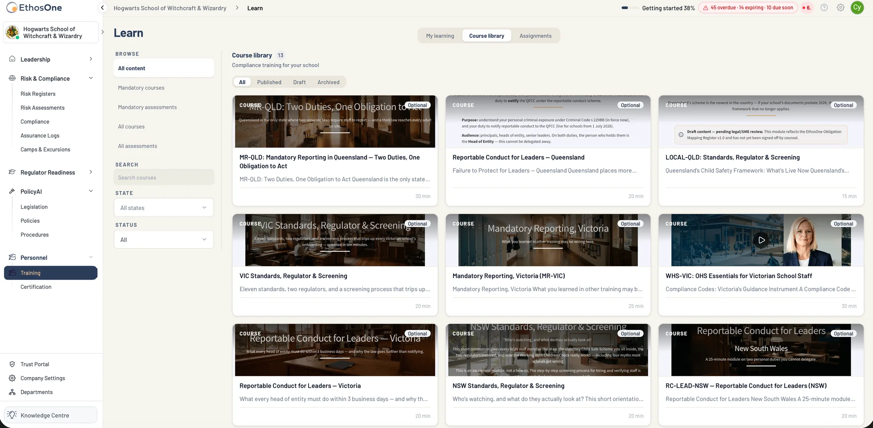873x428 pixels.
Task: Open the VIC Standards, Regulator & Screening title
Action: click(x=293, y=276)
